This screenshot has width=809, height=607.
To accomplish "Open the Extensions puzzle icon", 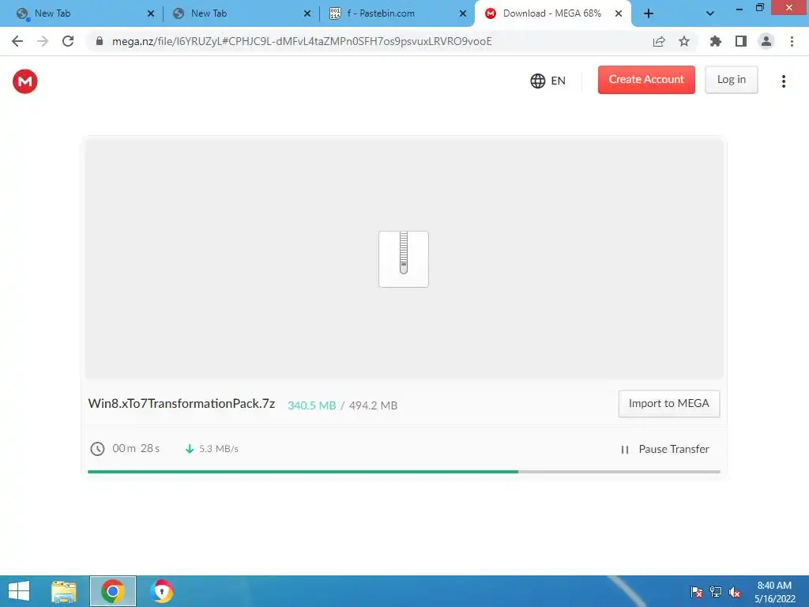I will tap(716, 41).
